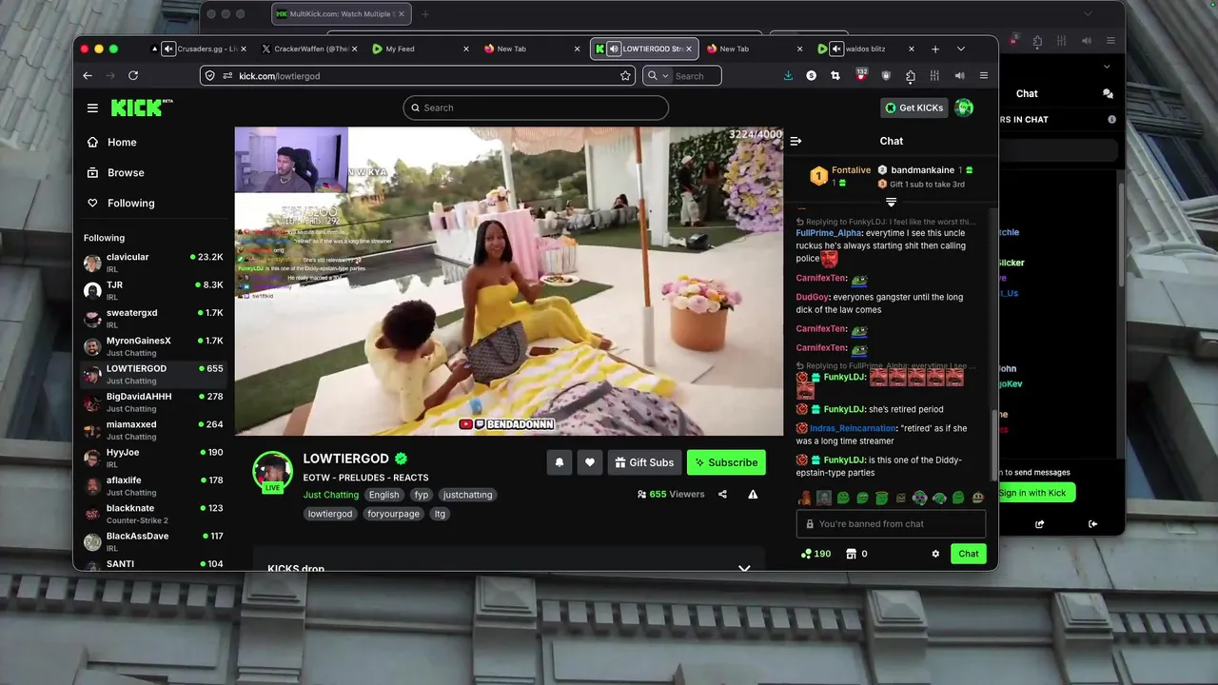Viewport: 1218px width, 685px height.
Task: Open the equalizer sliders extension icon
Action: click(934, 75)
